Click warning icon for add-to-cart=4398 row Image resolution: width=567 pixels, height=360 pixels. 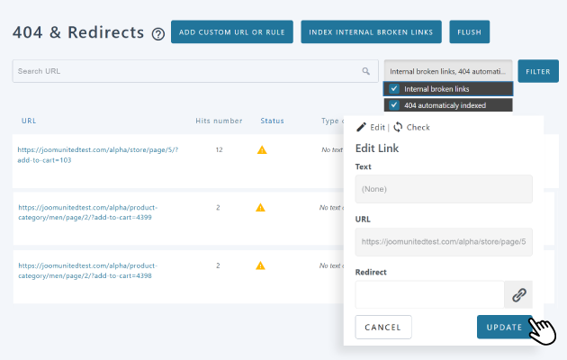260,265
